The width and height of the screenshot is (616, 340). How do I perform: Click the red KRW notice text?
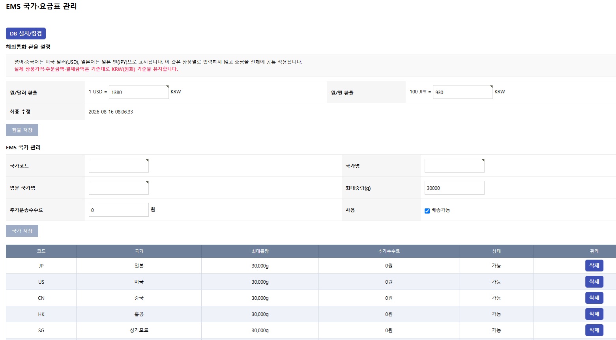[x=96, y=69]
